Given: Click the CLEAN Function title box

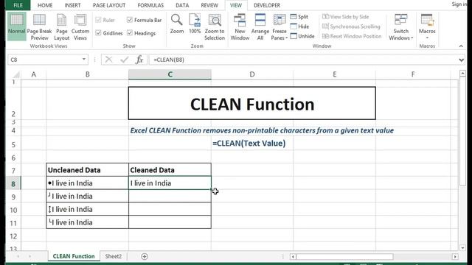Looking at the screenshot, I should (252, 103).
